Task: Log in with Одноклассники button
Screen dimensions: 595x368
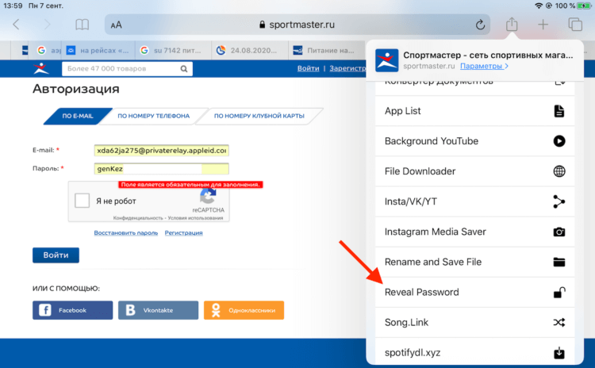Action: [x=244, y=310]
